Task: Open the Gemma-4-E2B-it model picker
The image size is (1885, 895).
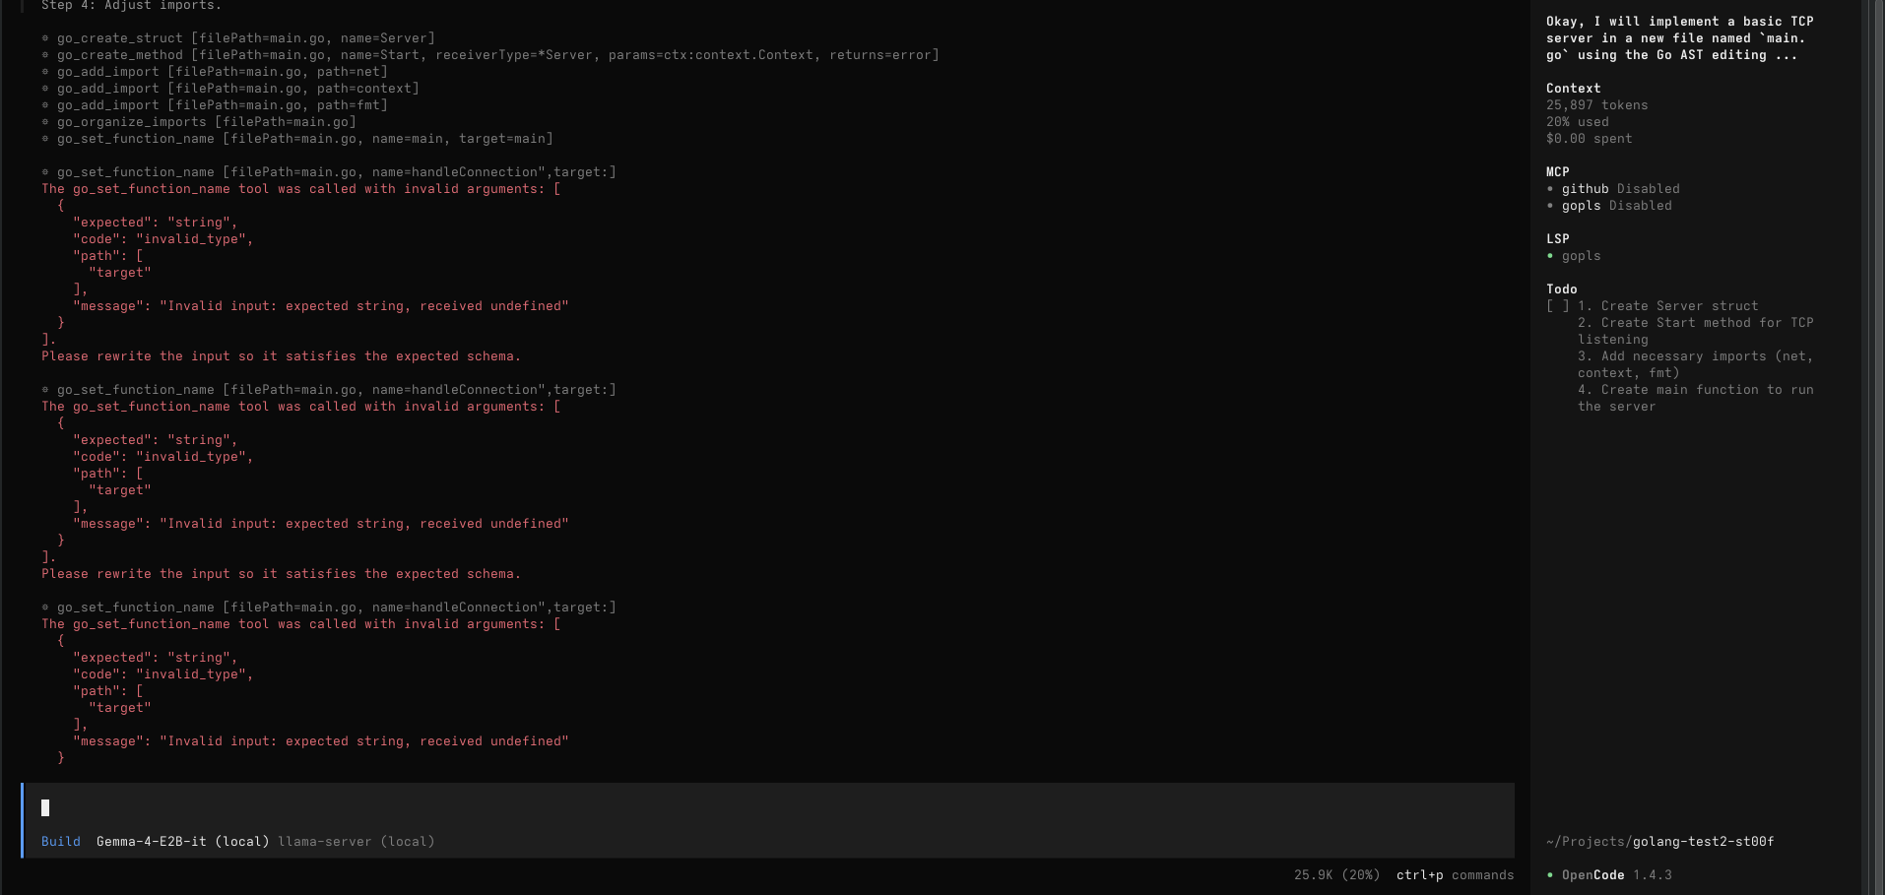Action: point(182,842)
